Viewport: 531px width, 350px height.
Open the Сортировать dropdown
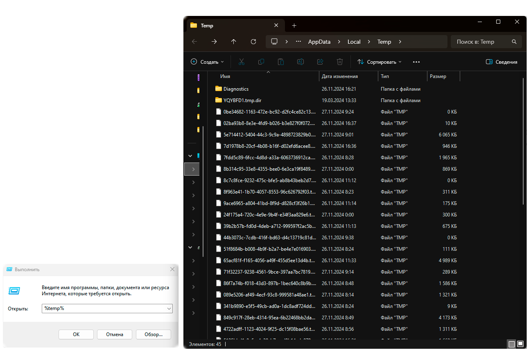pos(380,62)
